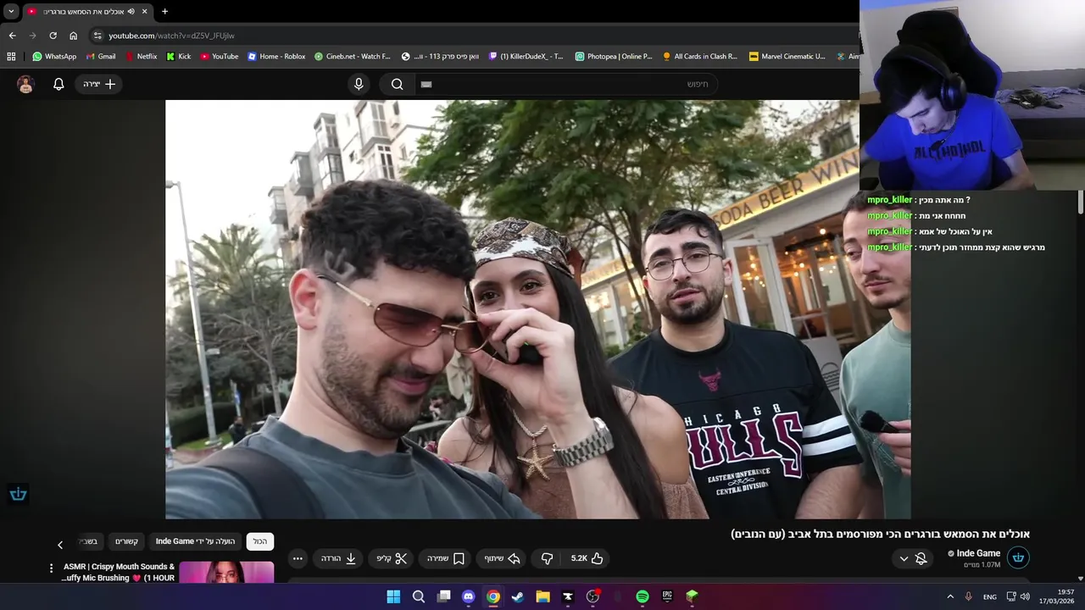Select the third chip in the filter row

click(127, 541)
